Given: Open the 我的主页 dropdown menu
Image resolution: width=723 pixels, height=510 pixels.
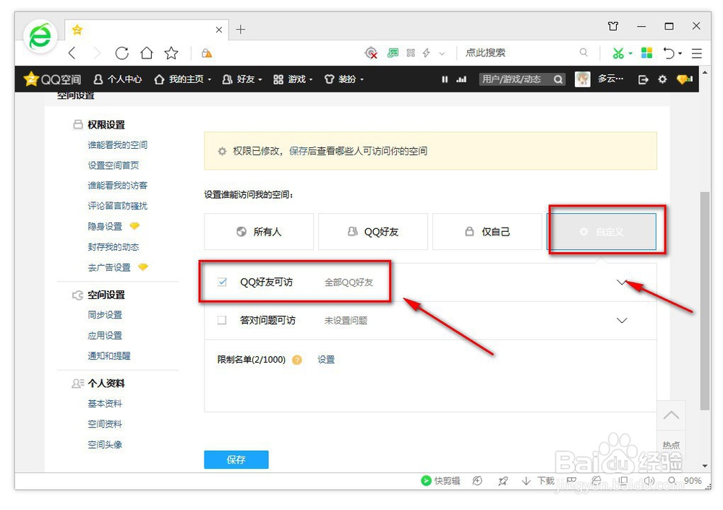Looking at the screenshot, I should [x=183, y=79].
